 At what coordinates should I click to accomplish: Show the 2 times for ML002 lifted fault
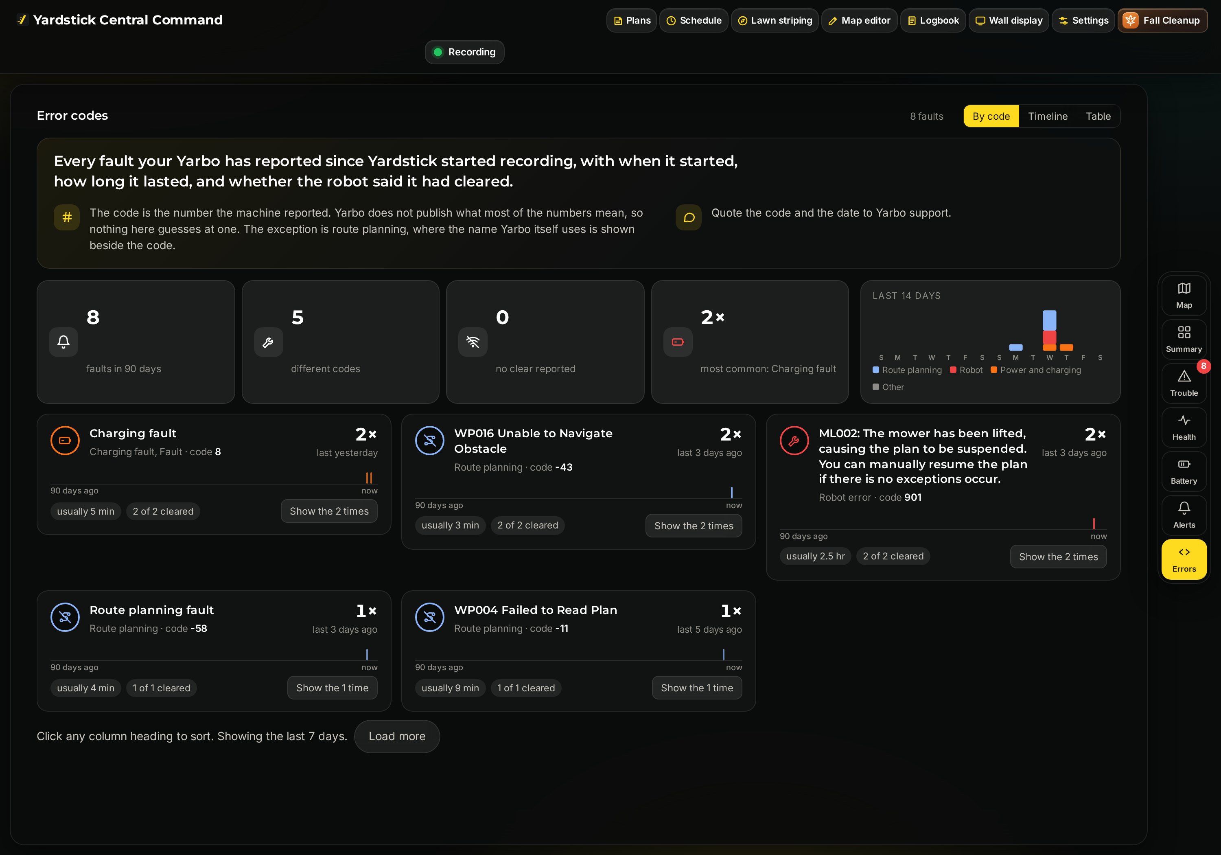coord(1058,557)
